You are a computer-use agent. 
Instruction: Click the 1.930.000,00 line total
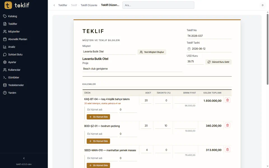pyautogui.click(x=212, y=101)
